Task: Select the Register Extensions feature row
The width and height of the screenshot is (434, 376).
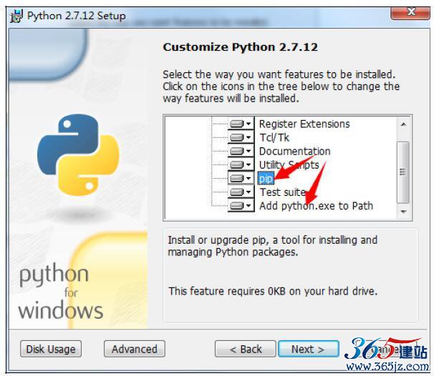Action: 304,124
